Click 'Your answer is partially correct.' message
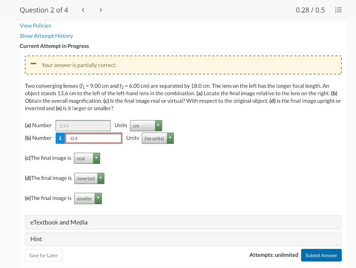 79,65
